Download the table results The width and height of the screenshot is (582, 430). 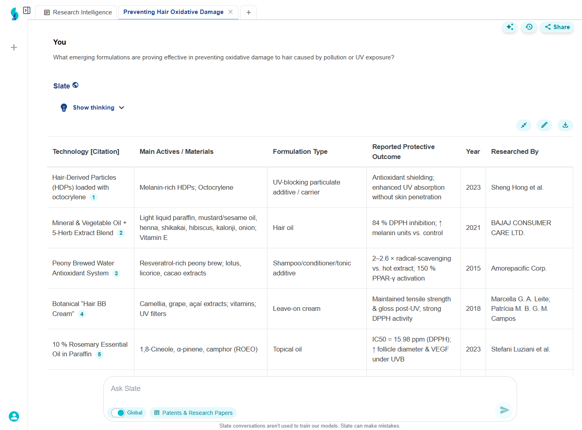click(x=565, y=125)
